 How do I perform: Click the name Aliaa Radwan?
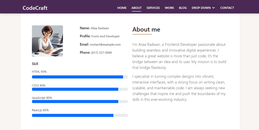point(100,28)
